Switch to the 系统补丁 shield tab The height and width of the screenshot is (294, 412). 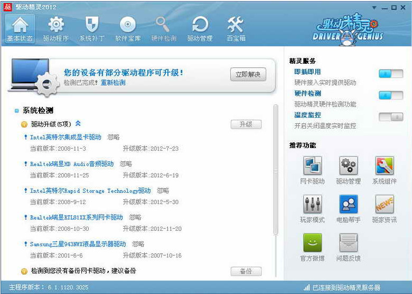pyautogui.click(x=92, y=28)
